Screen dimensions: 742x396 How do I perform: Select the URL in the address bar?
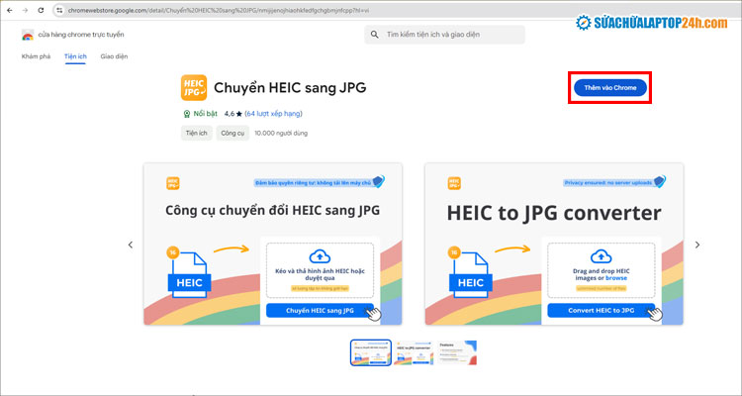click(219, 10)
